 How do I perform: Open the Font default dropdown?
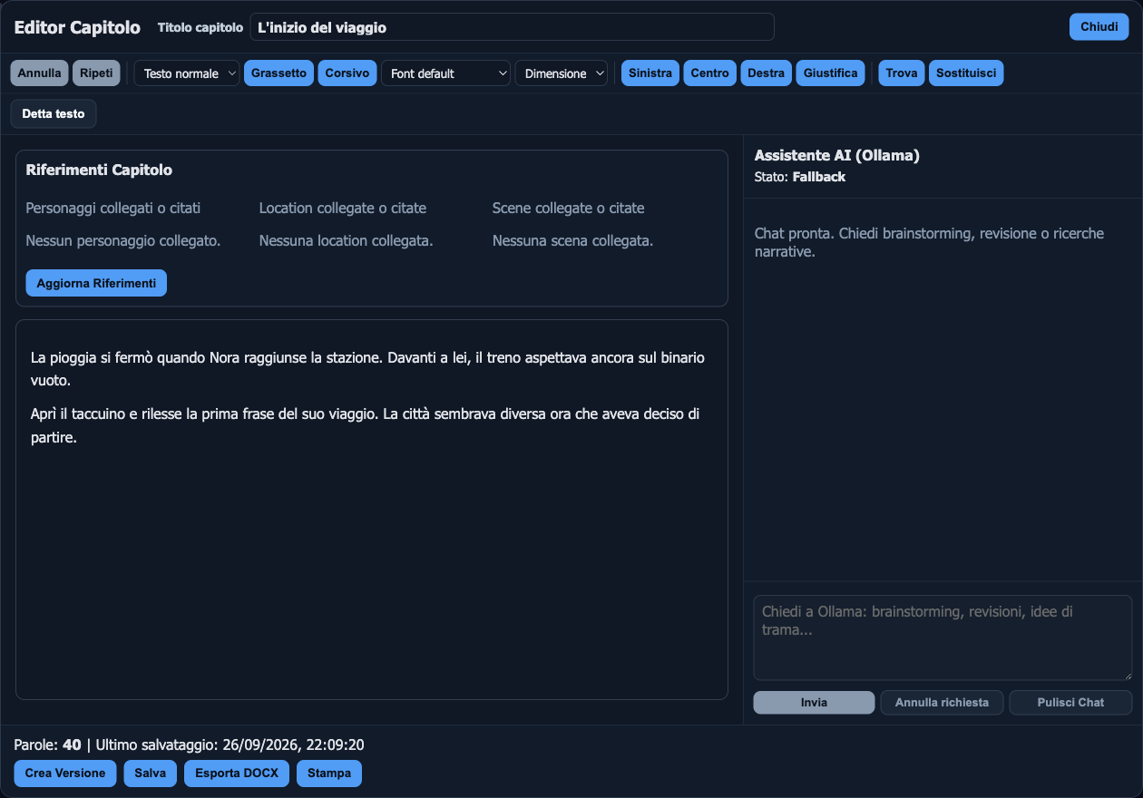coord(446,73)
